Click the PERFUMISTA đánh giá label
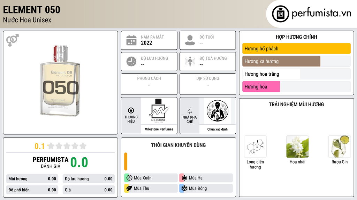The width and height of the screenshot is (357, 200). [51, 162]
